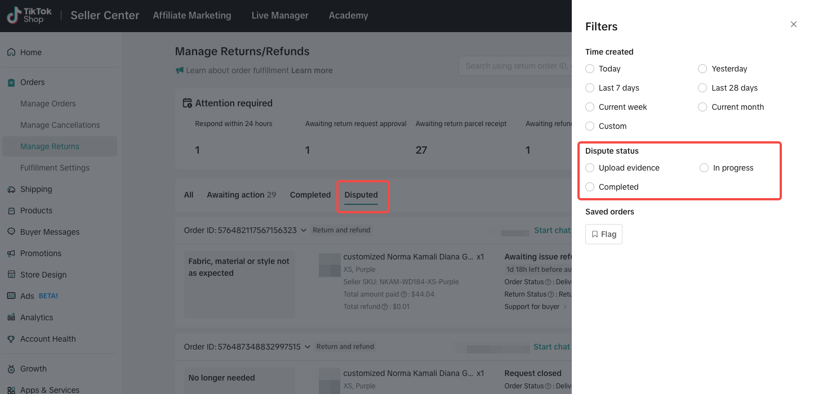
Task: Click the Account Health trophy icon
Action: click(11, 339)
